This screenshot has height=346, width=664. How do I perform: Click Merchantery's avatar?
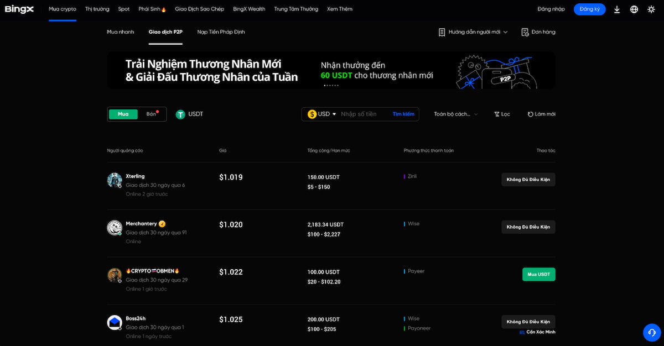pos(115,228)
